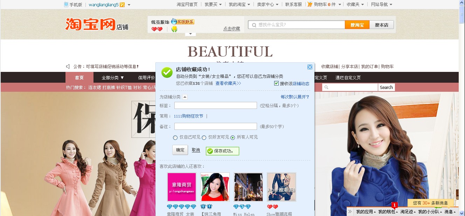
Task: Collapse the 为店铺分类 section arrow
Action: pyautogui.click(x=185, y=97)
